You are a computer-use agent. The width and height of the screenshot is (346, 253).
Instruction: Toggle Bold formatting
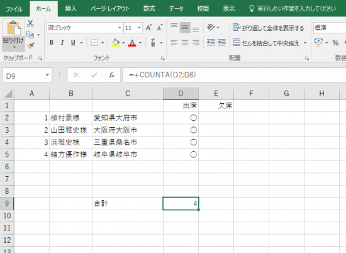pos(52,42)
